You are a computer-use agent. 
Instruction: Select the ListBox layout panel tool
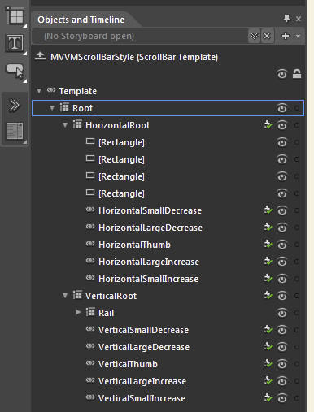click(x=15, y=132)
